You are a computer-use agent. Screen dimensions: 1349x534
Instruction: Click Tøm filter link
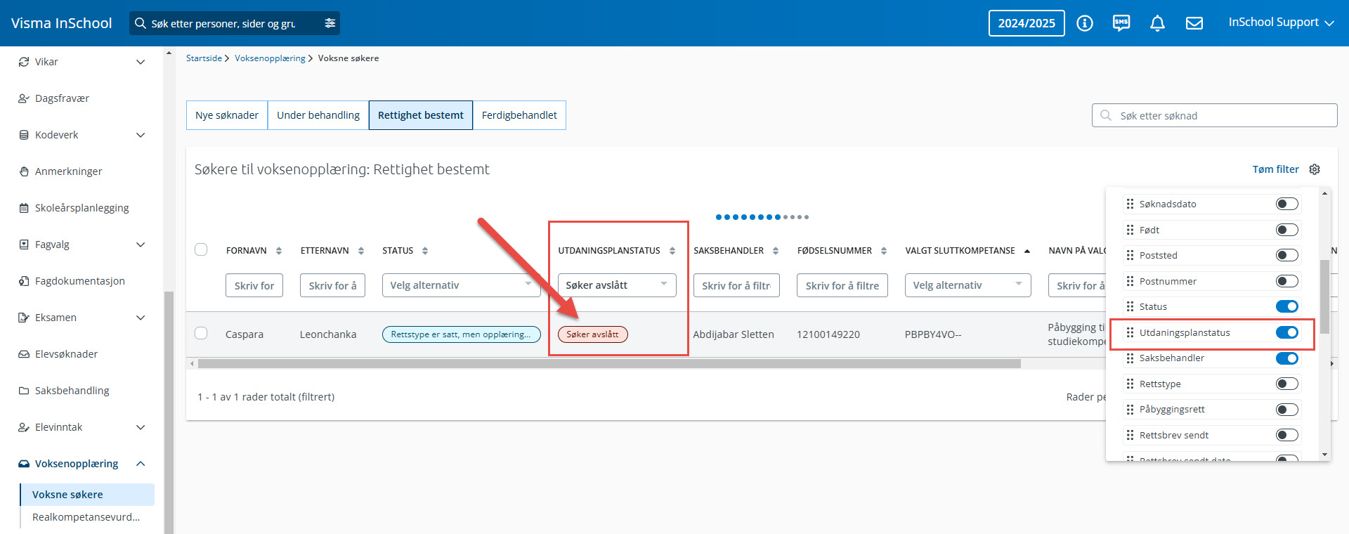pyautogui.click(x=1275, y=169)
